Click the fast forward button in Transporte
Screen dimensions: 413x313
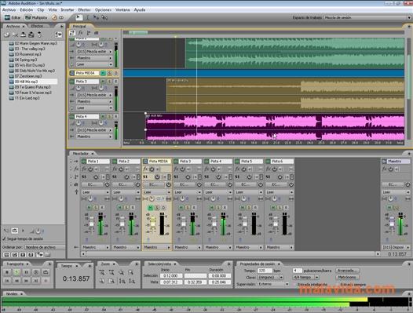coord(27,281)
